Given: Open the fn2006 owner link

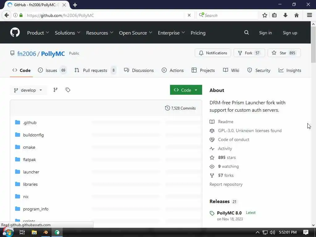Looking at the screenshot, I should (x=27, y=54).
